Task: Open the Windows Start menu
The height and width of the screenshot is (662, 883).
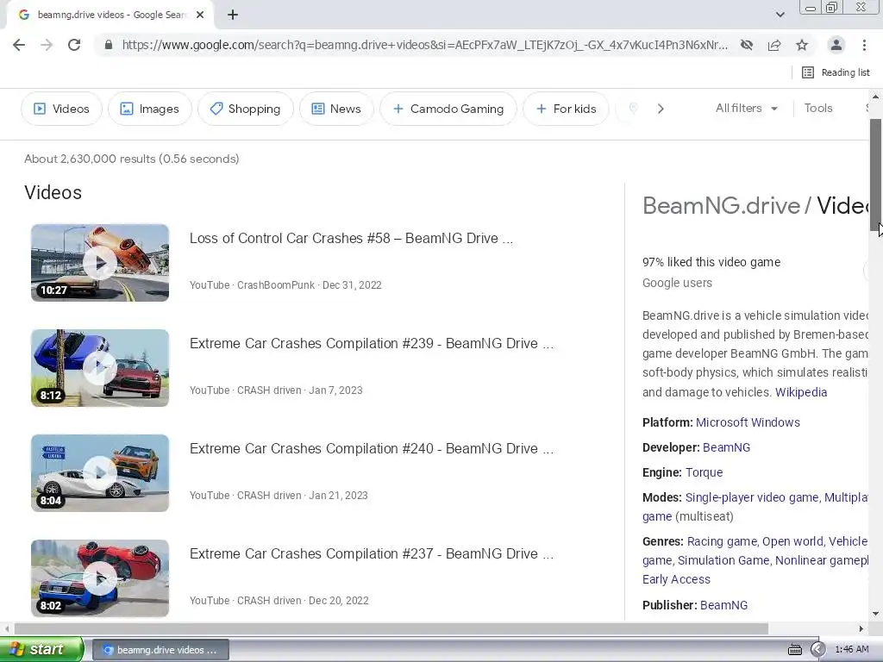Action: [x=41, y=650]
